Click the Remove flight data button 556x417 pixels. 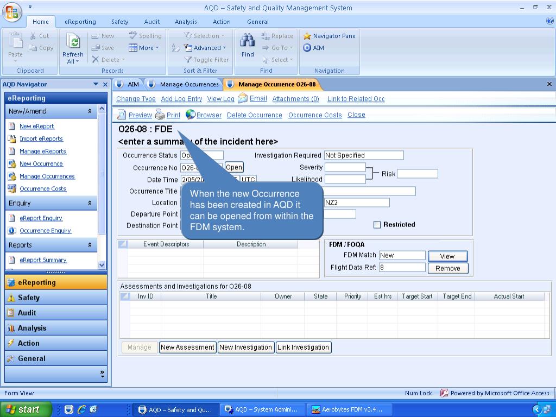pos(447,268)
